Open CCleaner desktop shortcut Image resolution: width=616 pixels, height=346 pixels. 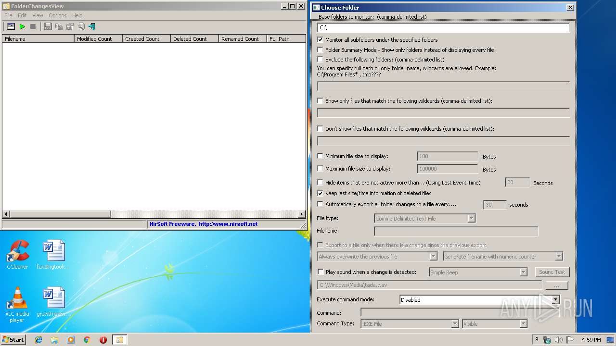[x=17, y=255]
